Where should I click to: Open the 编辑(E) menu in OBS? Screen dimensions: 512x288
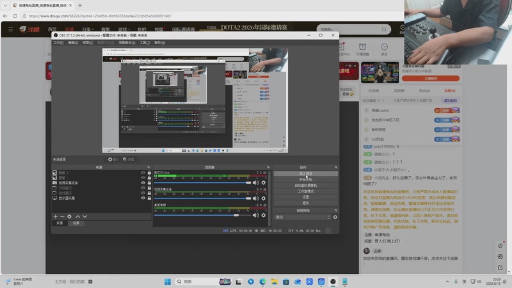pyautogui.click(x=73, y=42)
